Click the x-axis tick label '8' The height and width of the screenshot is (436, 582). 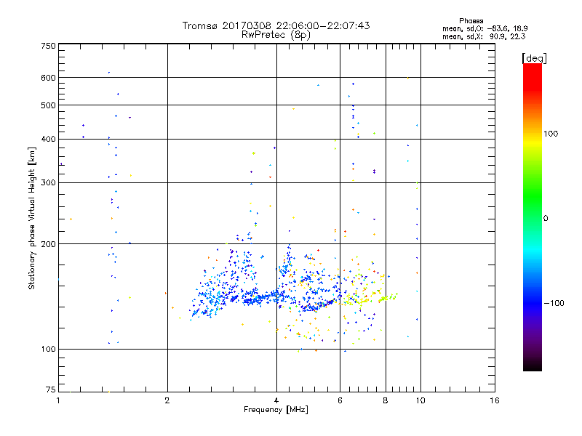coord(386,400)
